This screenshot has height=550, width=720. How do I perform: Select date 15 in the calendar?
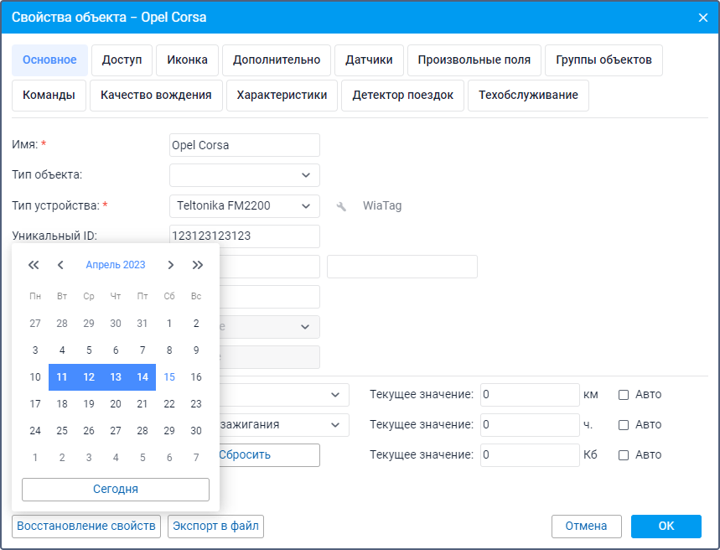(169, 377)
